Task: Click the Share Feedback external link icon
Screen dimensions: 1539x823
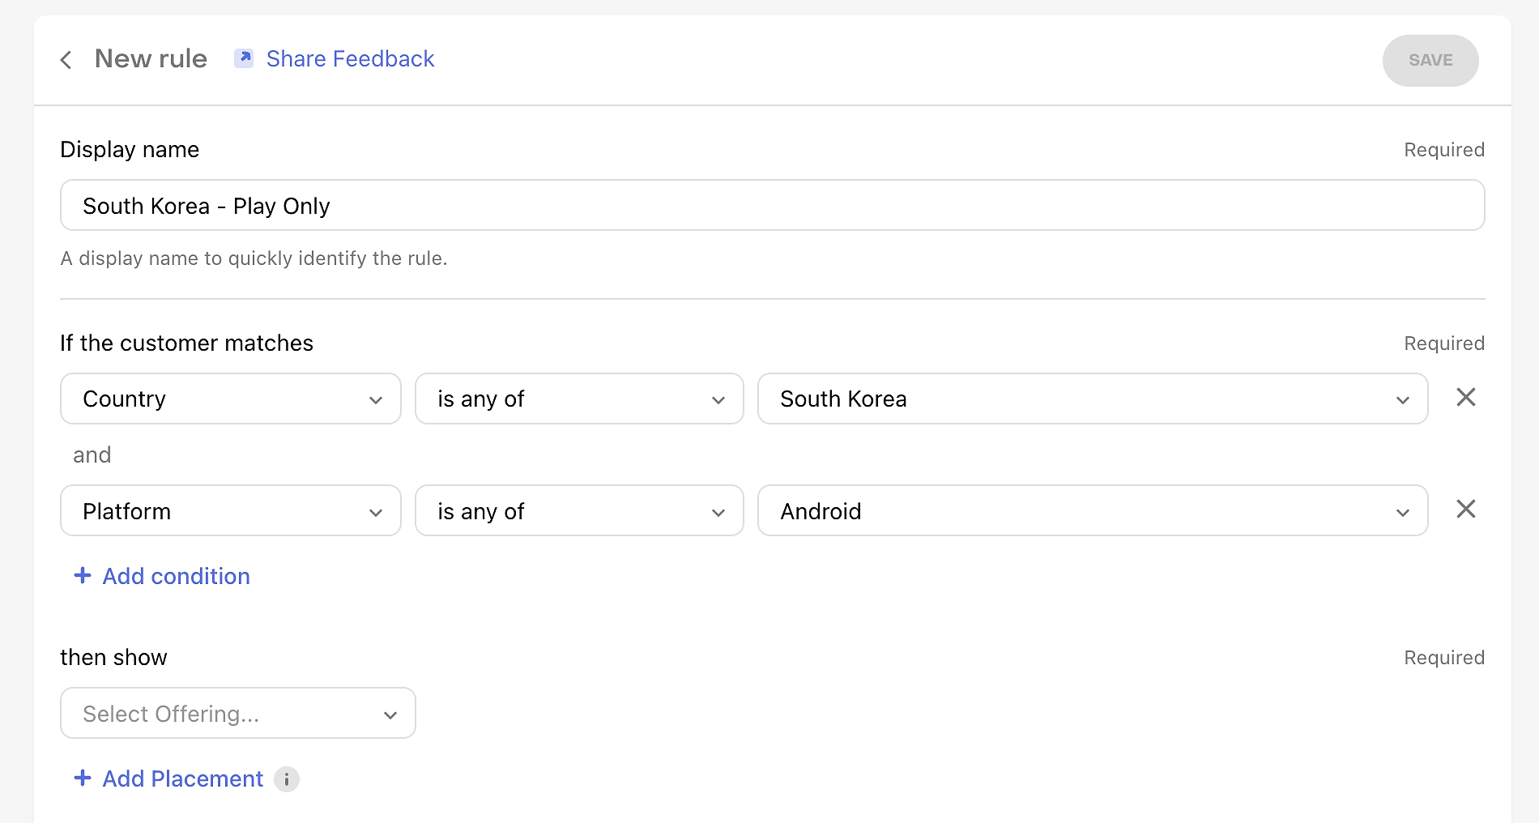Action: point(244,58)
